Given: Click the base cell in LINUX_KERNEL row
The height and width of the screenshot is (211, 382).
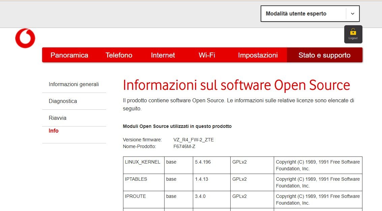Looking at the screenshot, I should click(x=179, y=165).
